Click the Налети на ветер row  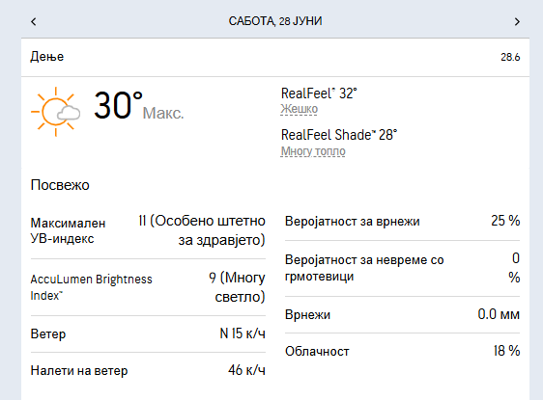[x=148, y=370]
